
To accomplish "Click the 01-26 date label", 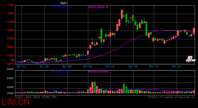I will (x=44, y=66).
